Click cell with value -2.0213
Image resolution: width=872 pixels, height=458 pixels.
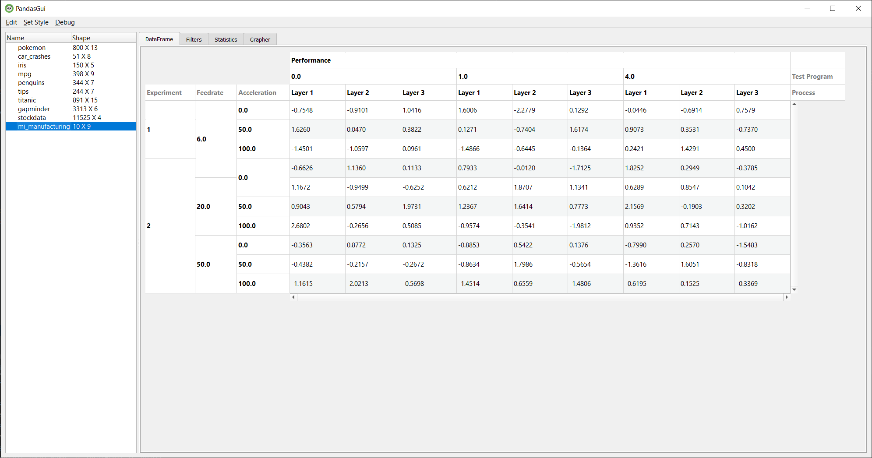click(373, 284)
